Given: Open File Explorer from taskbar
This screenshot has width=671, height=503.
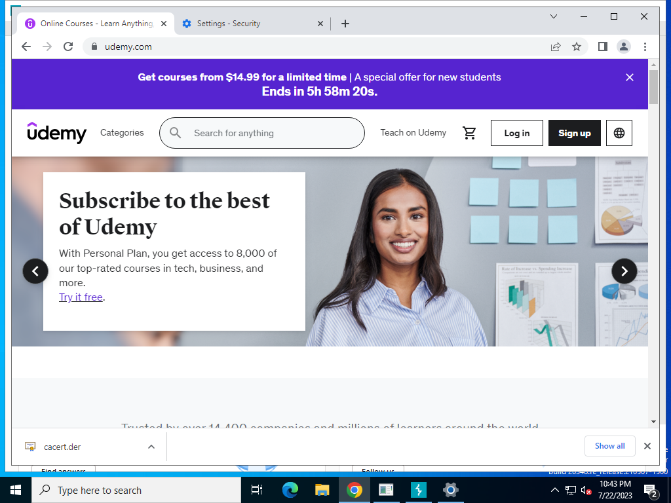Looking at the screenshot, I should click(x=322, y=490).
